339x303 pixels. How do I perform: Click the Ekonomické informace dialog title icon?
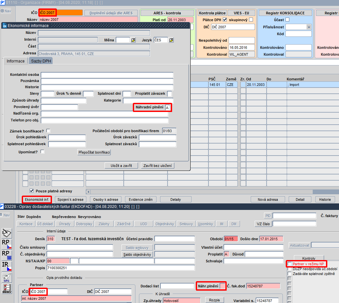[5, 26]
